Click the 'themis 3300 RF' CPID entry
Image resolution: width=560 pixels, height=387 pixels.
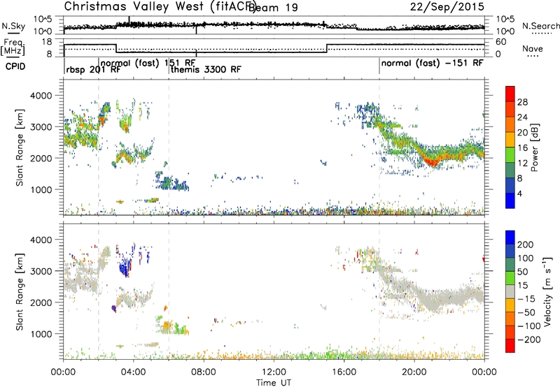[206, 69]
